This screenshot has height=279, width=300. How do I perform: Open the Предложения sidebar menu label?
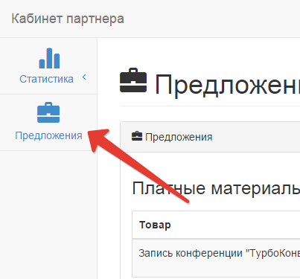[x=48, y=135]
